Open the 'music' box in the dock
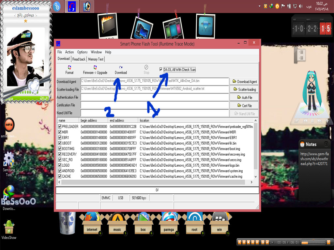The width and height of the screenshot is (334, 250). tap(117, 224)
